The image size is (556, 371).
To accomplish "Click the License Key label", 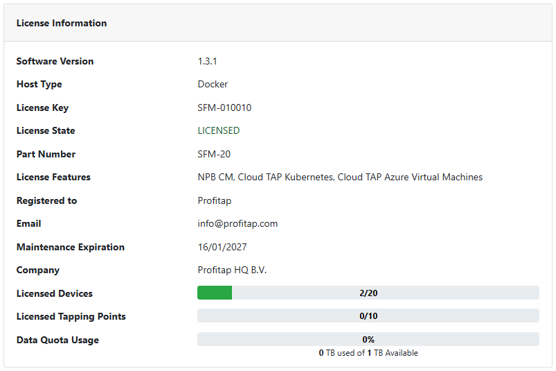I will pos(42,107).
